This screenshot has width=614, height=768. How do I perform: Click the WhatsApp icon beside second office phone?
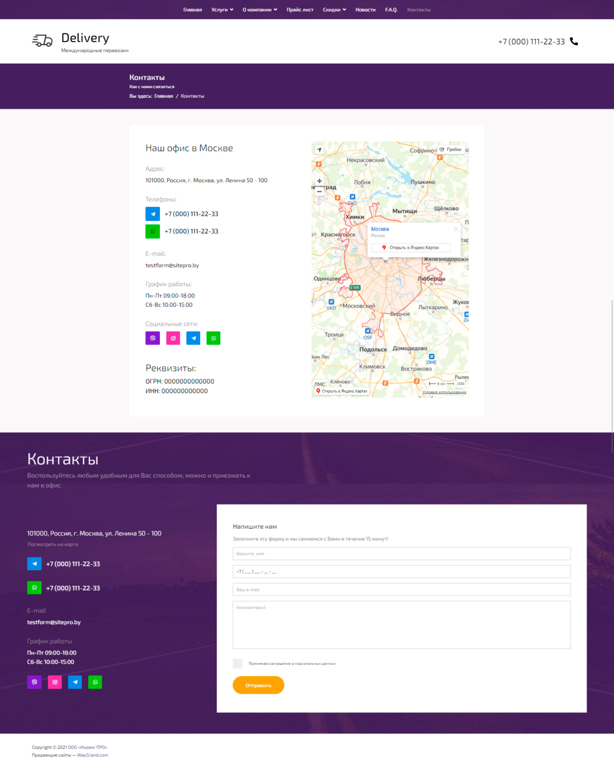click(x=153, y=231)
